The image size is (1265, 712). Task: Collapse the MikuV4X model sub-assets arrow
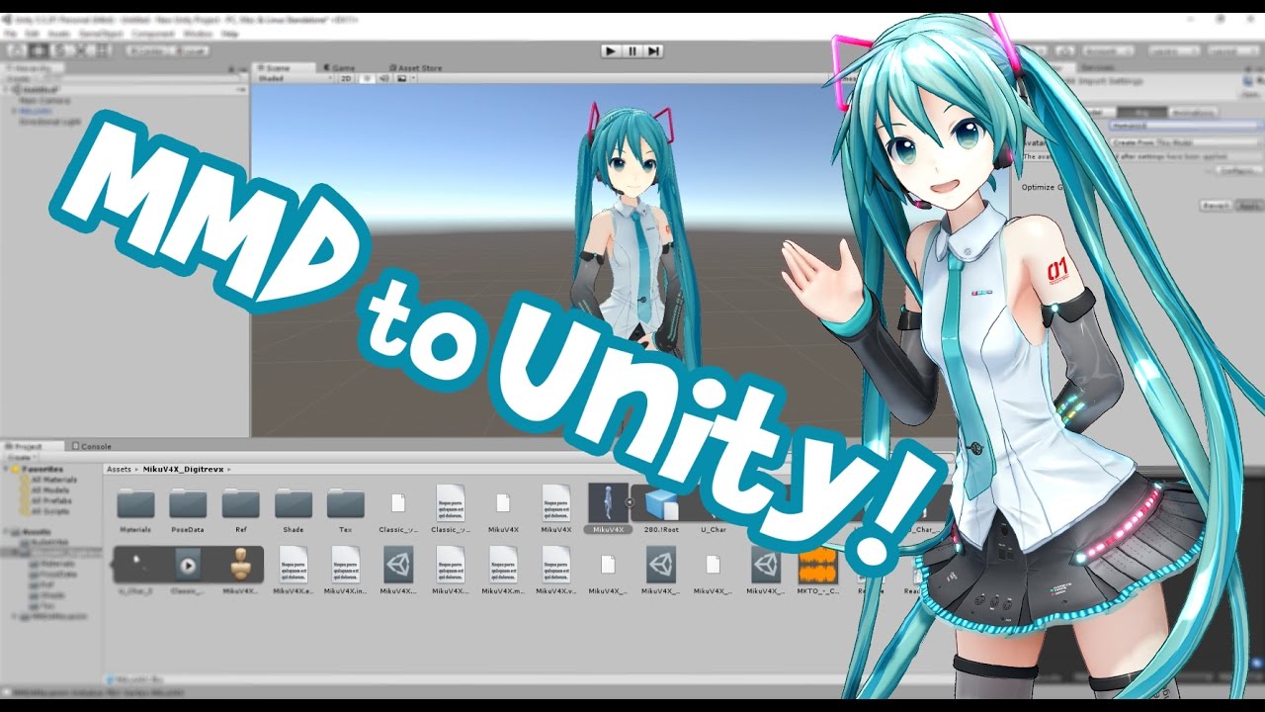tap(629, 502)
